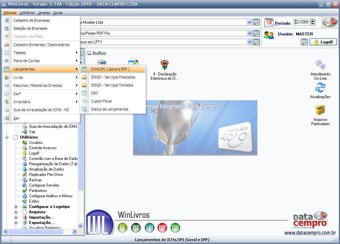Open the company dropdown showing Modelo Ltda
This screenshot has width=340, height=244.
(249, 22)
